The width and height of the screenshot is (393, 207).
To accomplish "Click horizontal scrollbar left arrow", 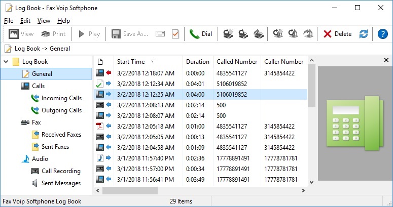I will (98, 190).
